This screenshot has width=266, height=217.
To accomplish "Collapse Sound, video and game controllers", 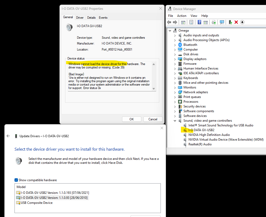I will tap(175, 121).
